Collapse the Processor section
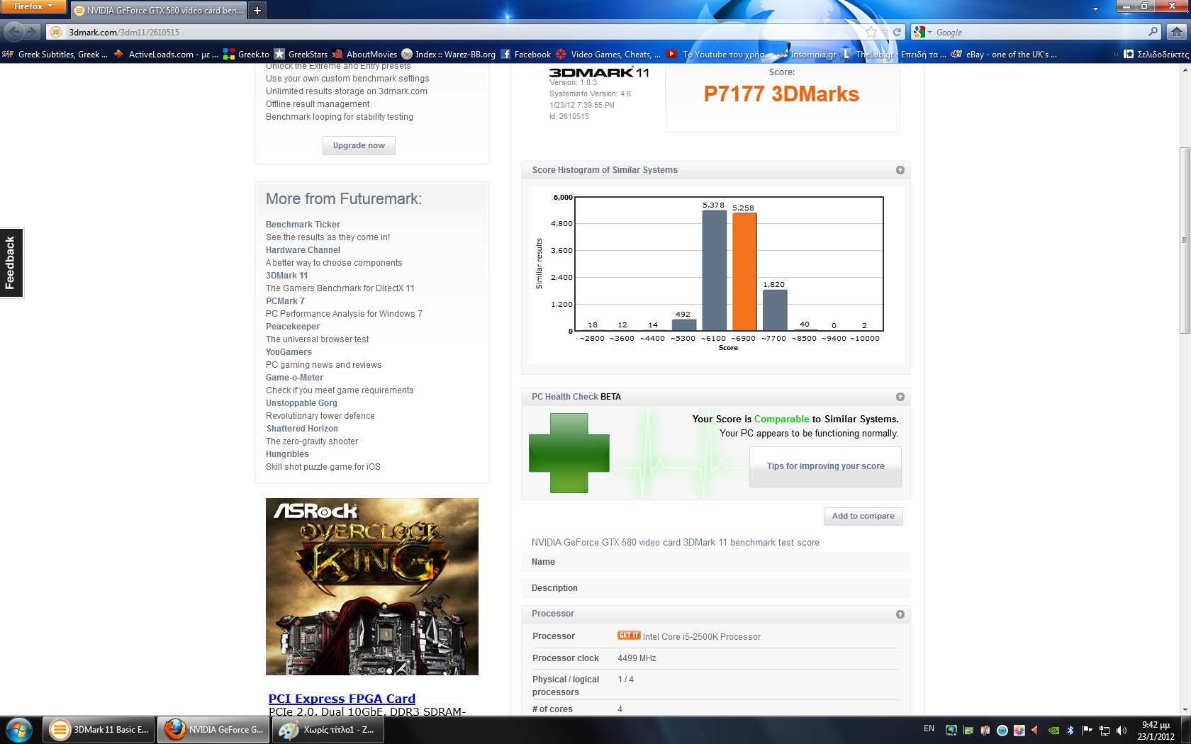The width and height of the screenshot is (1191, 744). [900, 614]
